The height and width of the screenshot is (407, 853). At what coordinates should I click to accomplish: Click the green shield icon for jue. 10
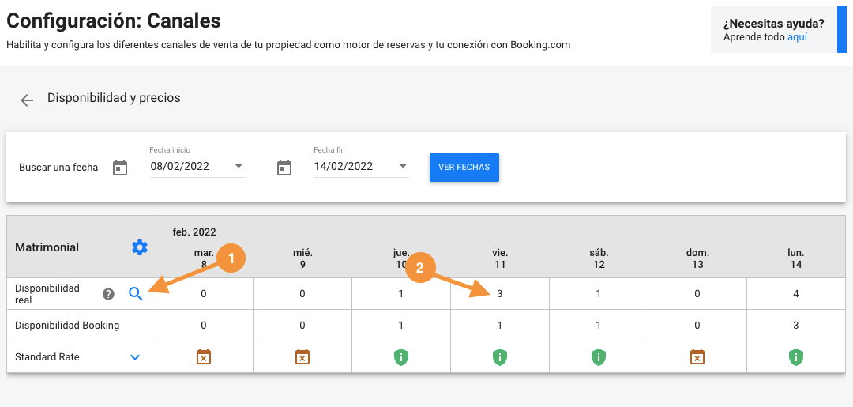401,357
